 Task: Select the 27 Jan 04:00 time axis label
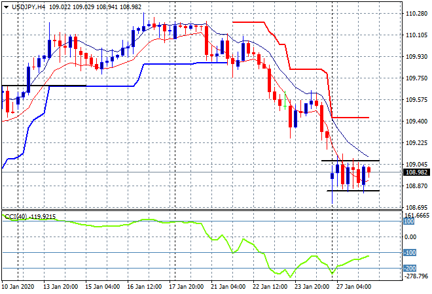click(x=353, y=287)
